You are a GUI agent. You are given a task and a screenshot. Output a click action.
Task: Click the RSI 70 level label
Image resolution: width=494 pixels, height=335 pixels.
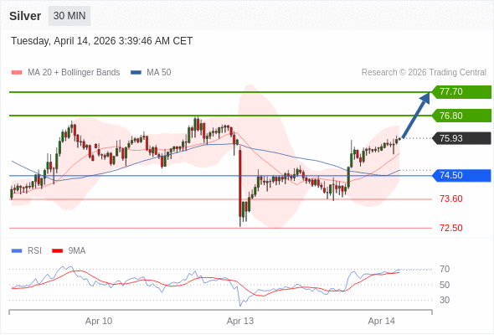pos(445,269)
